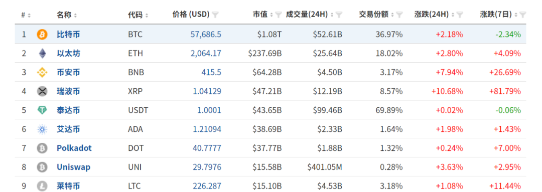The width and height of the screenshot is (542, 192).
Task: Sort the table by 名称 column
Action: [67, 15]
